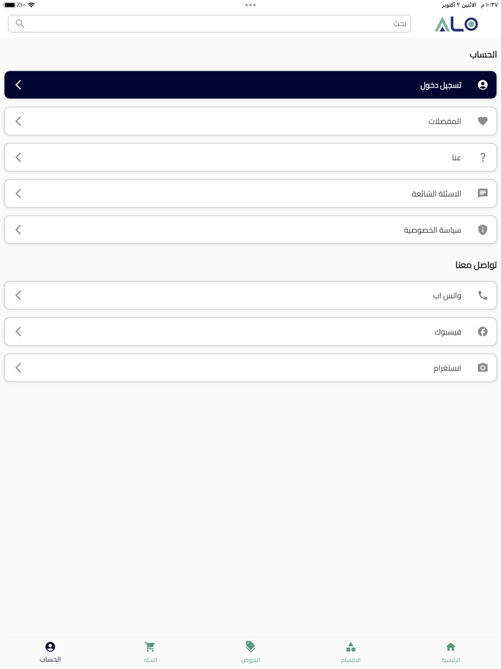The width and height of the screenshot is (501, 669).
Task: Tap the search magnifier icon
Action: 20,24
